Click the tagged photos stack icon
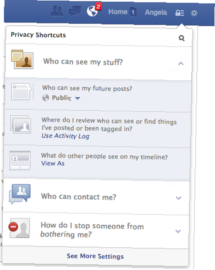Image resolution: width=215 pixels, height=270 pixels. 21,124
